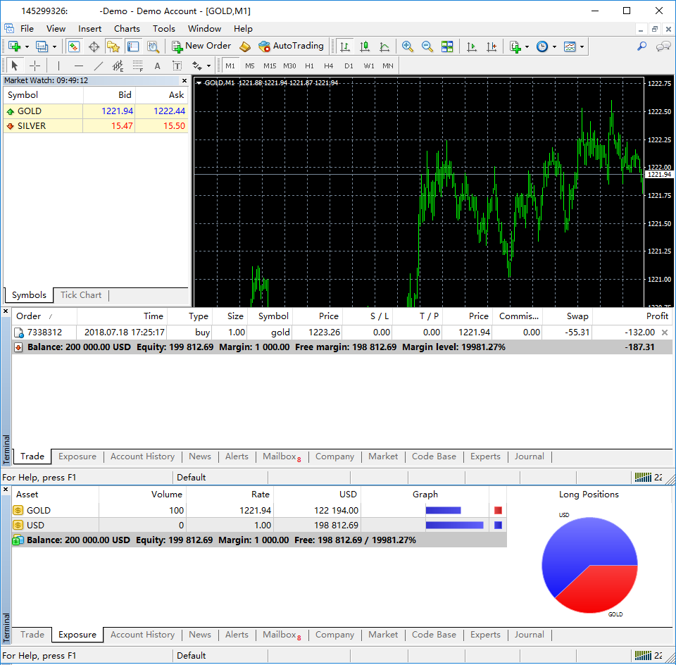Select the Crosshair tool

click(35, 66)
